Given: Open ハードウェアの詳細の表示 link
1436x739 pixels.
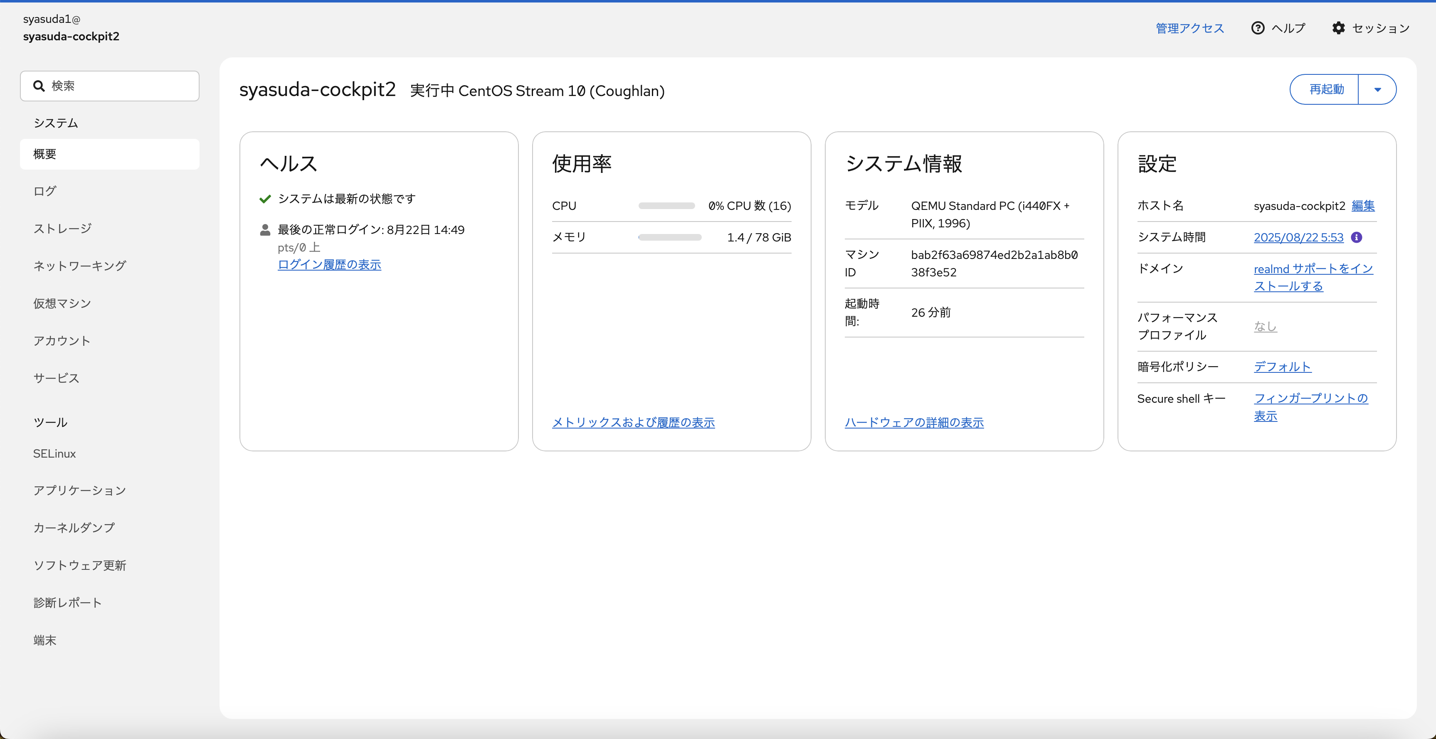Looking at the screenshot, I should (914, 422).
